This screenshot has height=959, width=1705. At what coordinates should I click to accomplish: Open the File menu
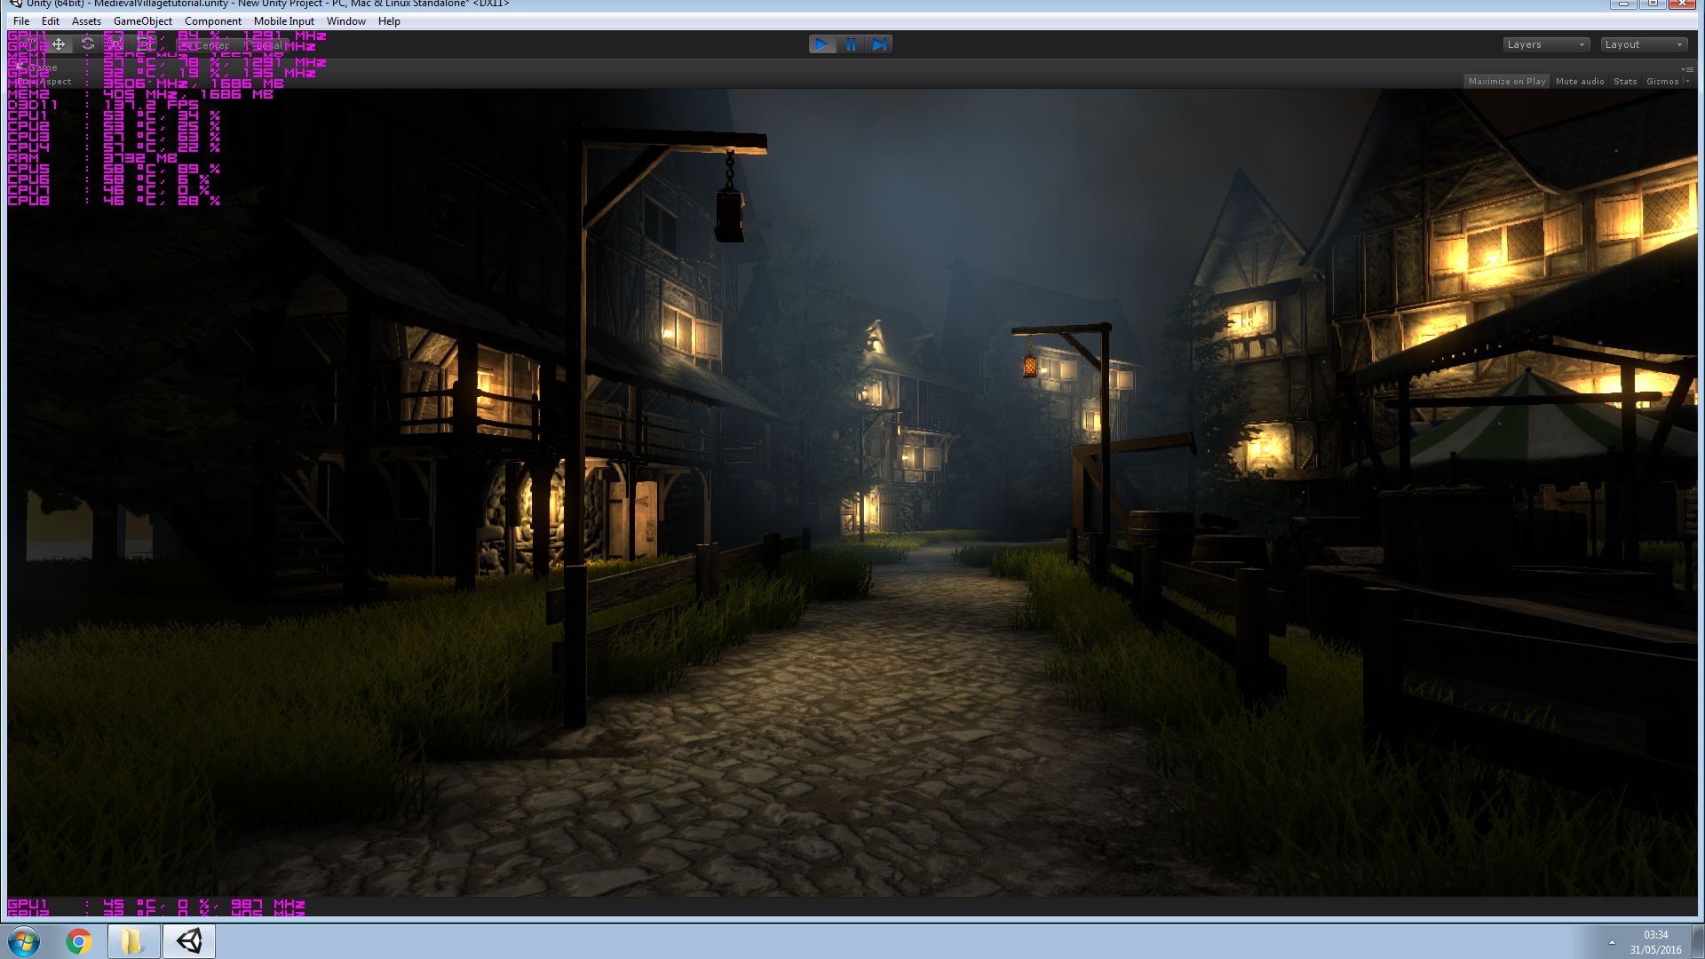click(x=21, y=21)
